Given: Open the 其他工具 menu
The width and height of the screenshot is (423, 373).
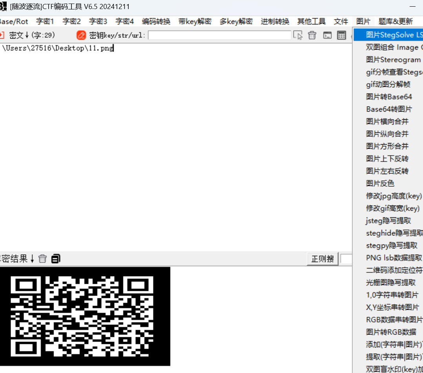Looking at the screenshot, I should (x=311, y=21).
